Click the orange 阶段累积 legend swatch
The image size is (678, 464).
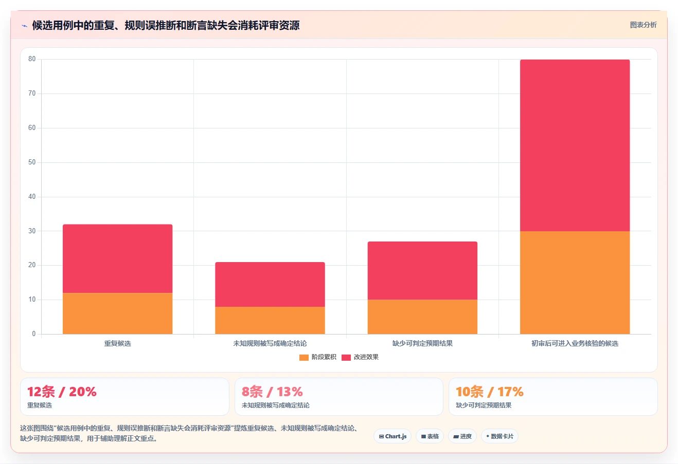coord(304,357)
